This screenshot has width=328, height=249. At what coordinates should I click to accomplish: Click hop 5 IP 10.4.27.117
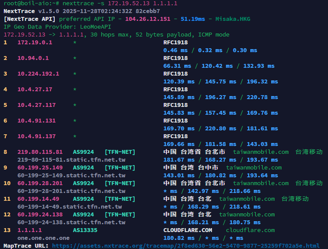coord(36,105)
